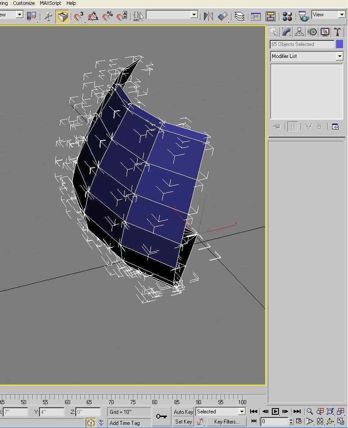
Task: Expand the Modifier List dropdown
Action: coord(339,56)
